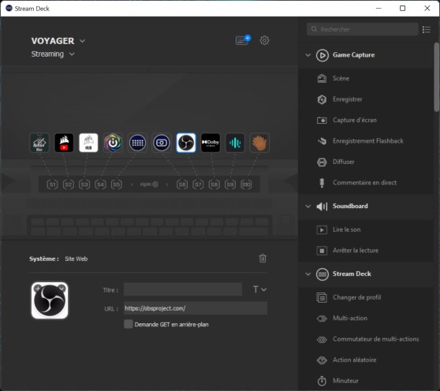Click the Changer de profil icon
This screenshot has height=391, width=440.
322,297
